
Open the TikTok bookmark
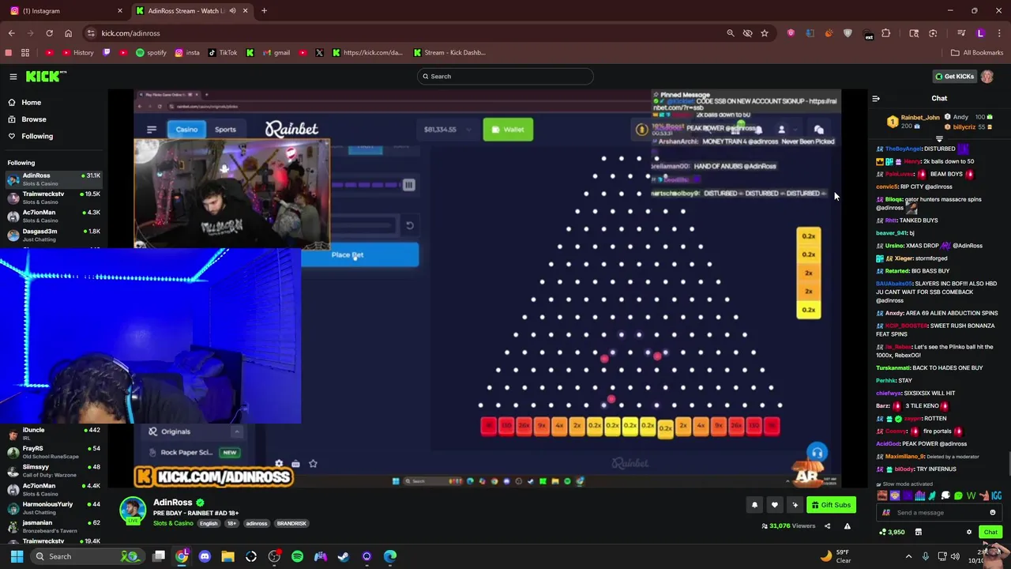(223, 53)
